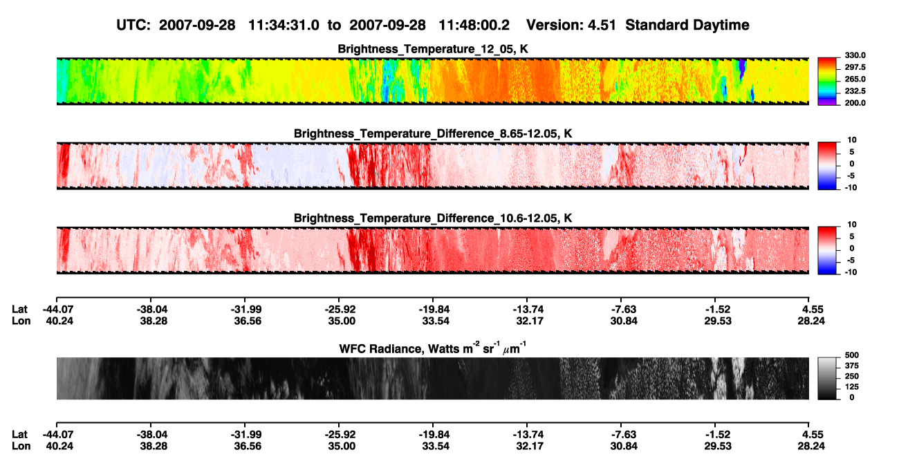Click the grayscale WFC Radiance image strip
899x461 pixels.
[x=432, y=379]
